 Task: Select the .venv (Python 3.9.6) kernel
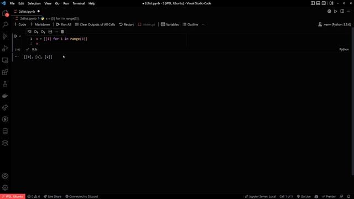[335, 24]
